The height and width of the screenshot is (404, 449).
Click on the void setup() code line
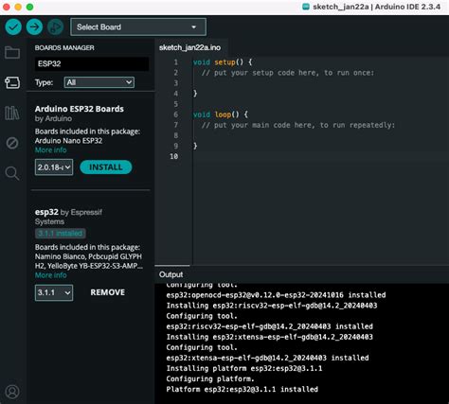tap(223, 62)
